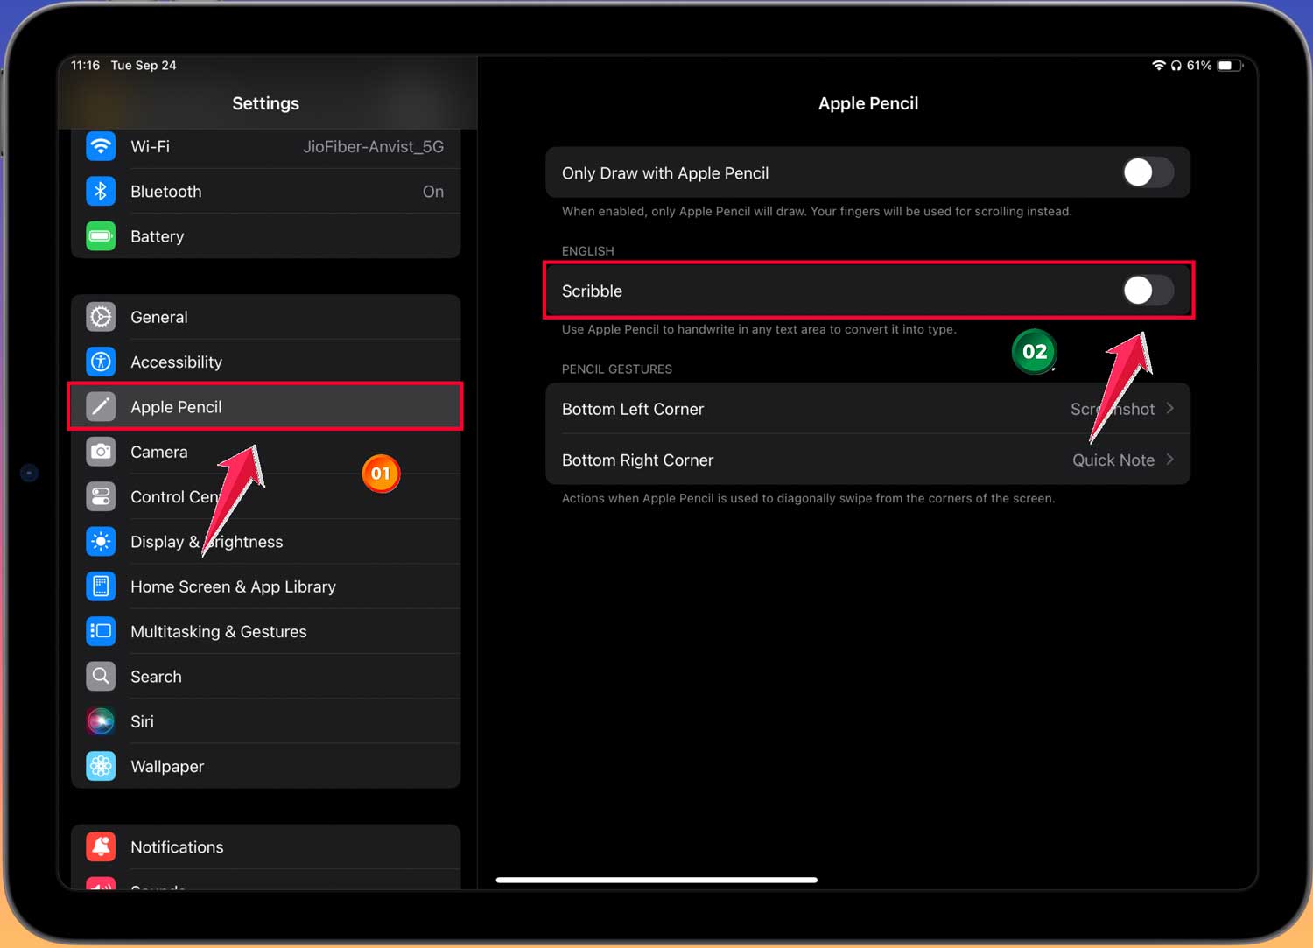
Task: Select the Accessibility icon
Action: click(x=101, y=362)
